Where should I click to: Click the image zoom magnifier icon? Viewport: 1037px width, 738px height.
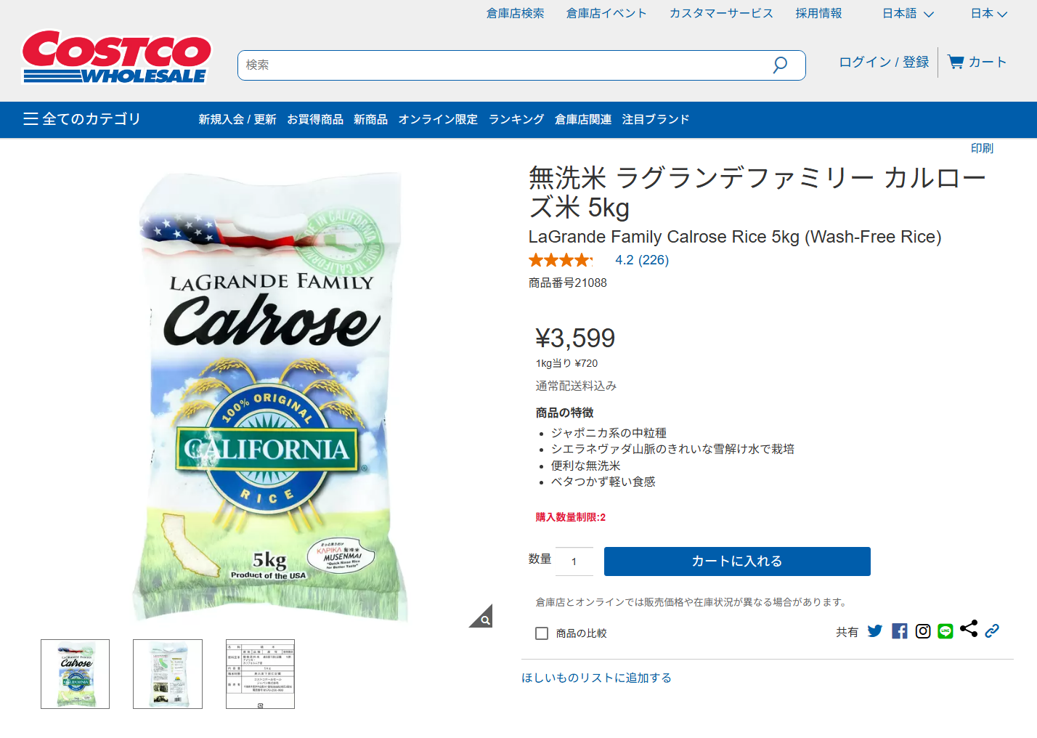tap(484, 620)
